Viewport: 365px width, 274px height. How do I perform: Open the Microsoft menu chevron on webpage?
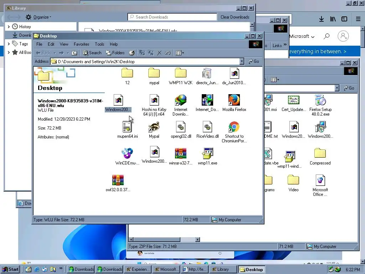(313, 37)
